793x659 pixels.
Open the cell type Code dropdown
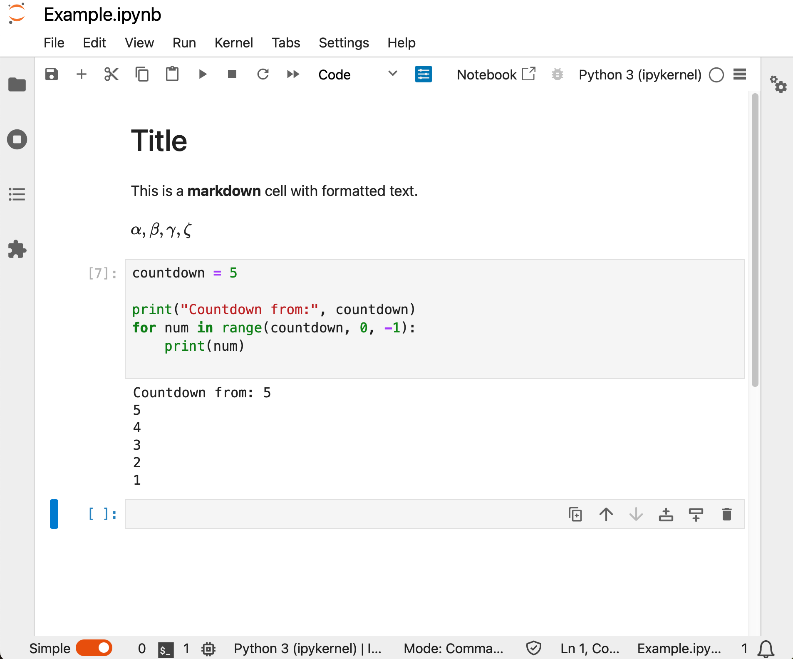pos(358,74)
